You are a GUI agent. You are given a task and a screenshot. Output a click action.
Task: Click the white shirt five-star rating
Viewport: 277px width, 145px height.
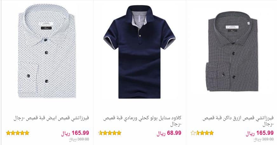[17, 133]
